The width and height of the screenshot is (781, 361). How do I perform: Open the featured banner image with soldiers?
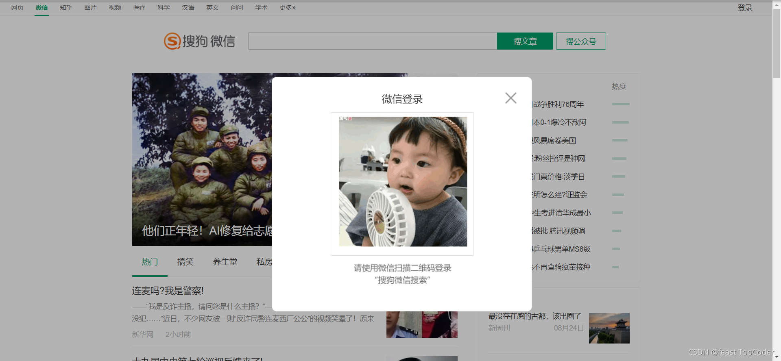click(x=202, y=159)
